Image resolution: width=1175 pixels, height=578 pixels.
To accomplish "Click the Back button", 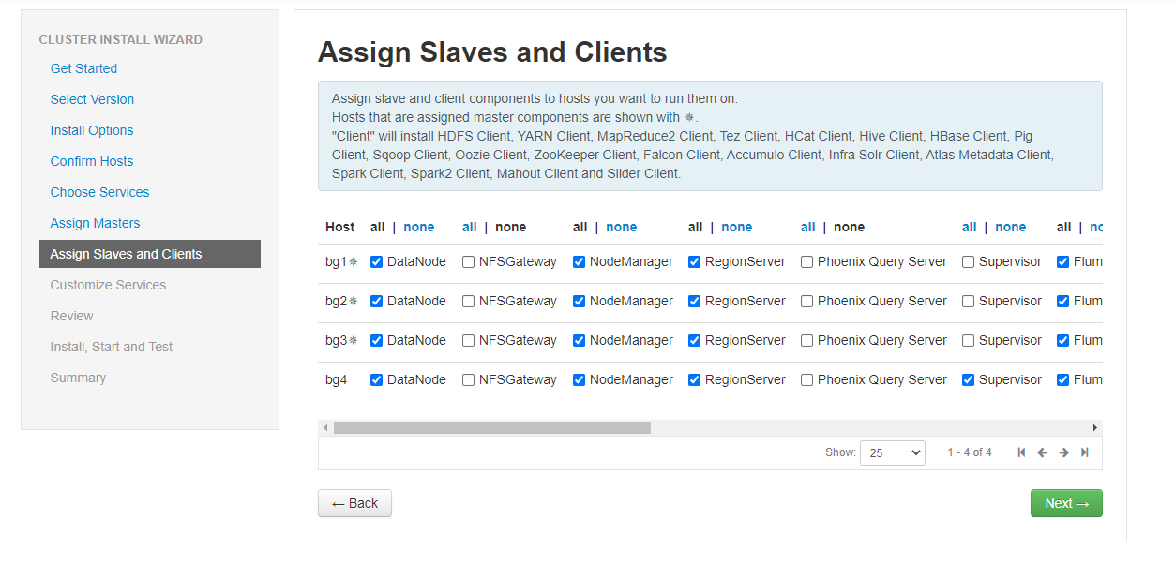I will point(354,503).
